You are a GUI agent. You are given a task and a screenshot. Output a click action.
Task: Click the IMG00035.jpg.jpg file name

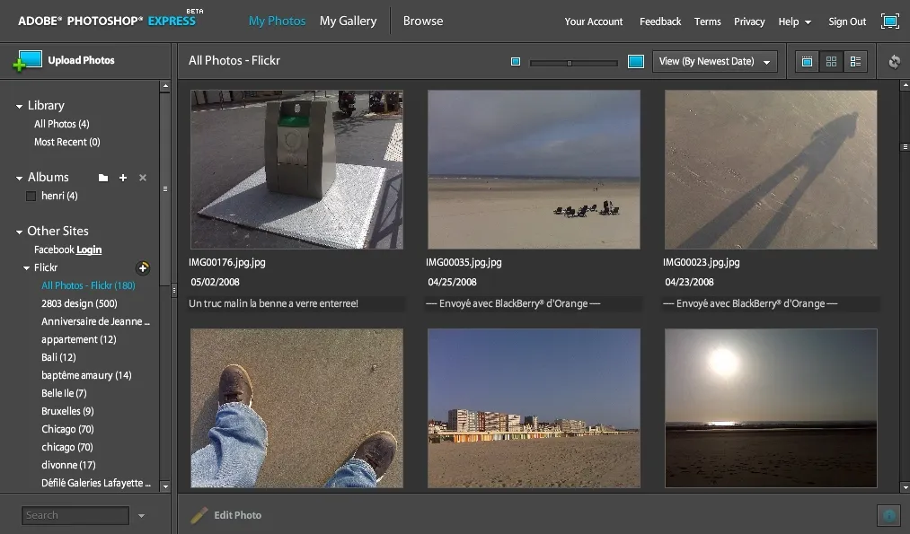[464, 263]
